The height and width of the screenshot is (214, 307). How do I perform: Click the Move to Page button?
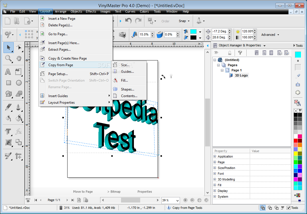tap(83, 192)
